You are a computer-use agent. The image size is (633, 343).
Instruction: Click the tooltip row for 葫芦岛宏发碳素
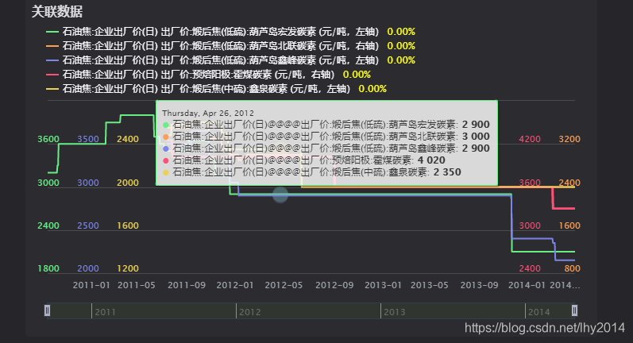coord(326,125)
